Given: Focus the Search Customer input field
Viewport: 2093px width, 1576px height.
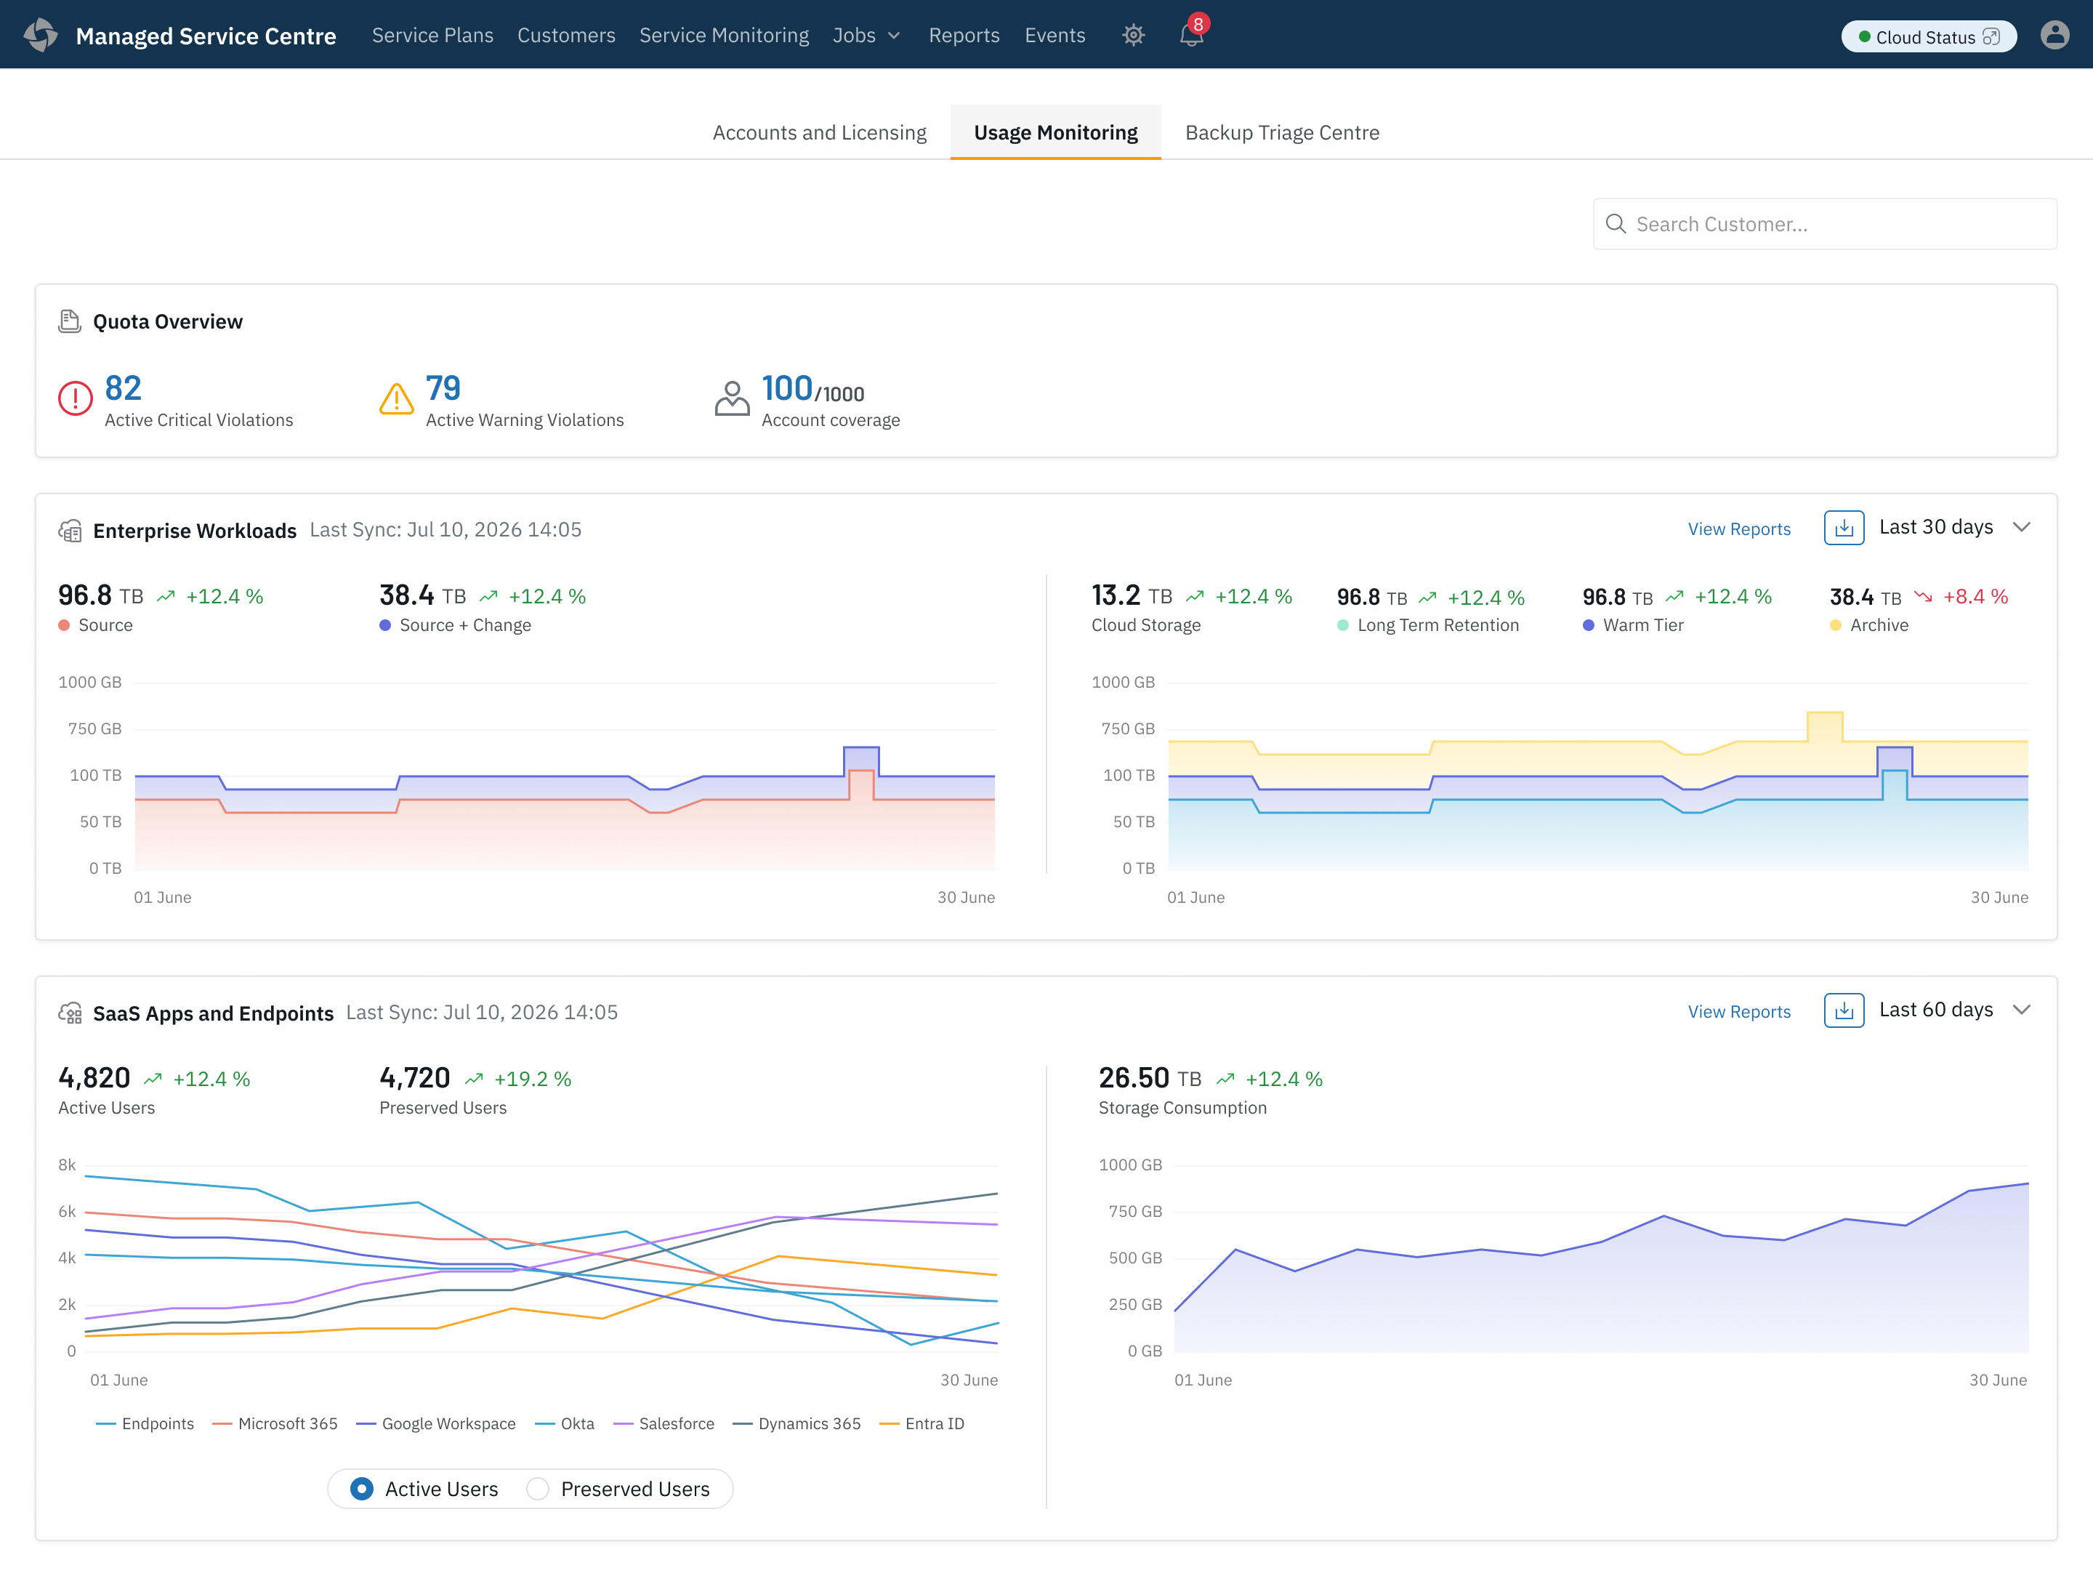Looking at the screenshot, I should [x=1824, y=225].
